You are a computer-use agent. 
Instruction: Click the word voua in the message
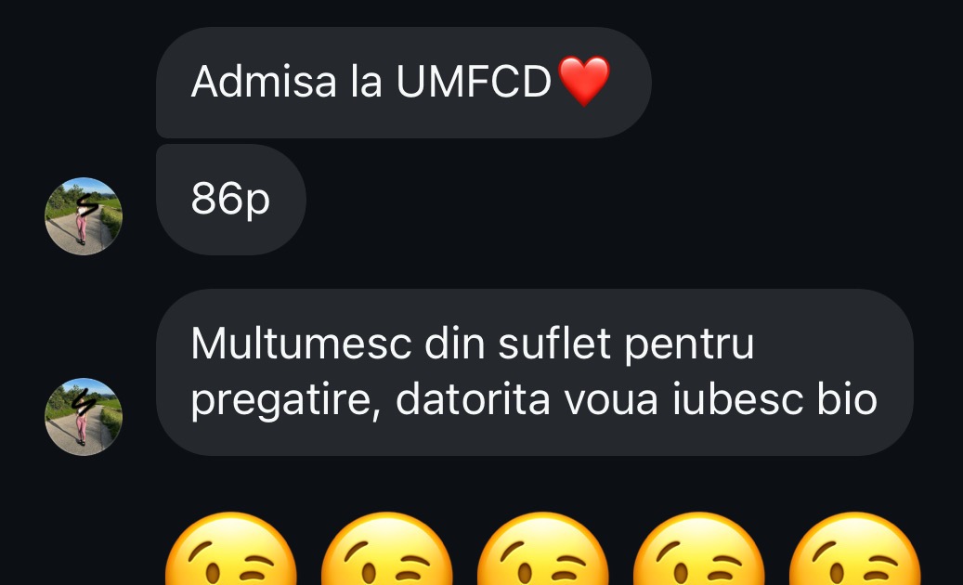[612, 400]
